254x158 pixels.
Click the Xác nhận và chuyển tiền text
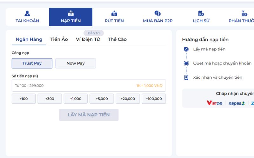coord(217,77)
